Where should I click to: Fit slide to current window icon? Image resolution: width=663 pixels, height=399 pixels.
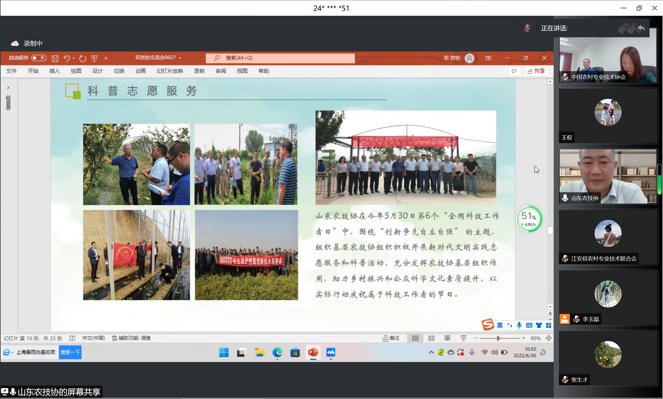(x=548, y=338)
